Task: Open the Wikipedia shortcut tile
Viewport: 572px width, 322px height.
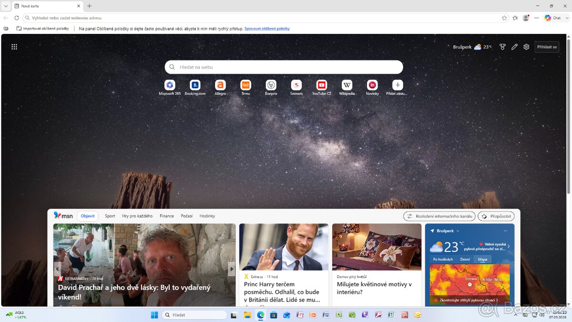Action: [x=347, y=87]
